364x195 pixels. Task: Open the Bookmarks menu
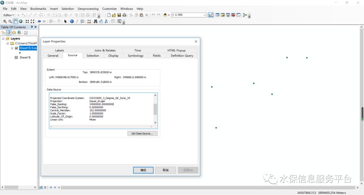point(38,8)
